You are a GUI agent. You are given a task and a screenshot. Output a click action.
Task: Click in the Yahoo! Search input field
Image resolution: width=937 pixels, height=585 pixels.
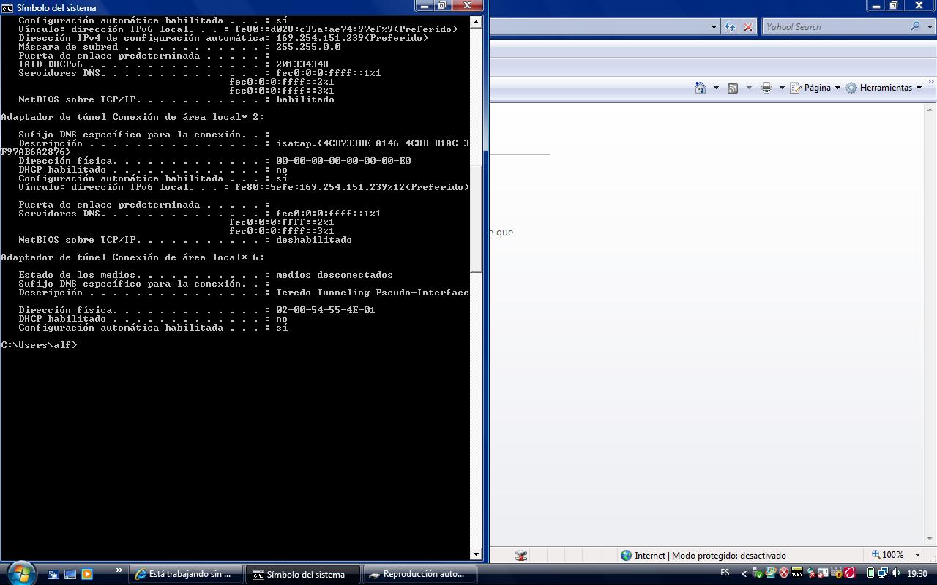[835, 27]
